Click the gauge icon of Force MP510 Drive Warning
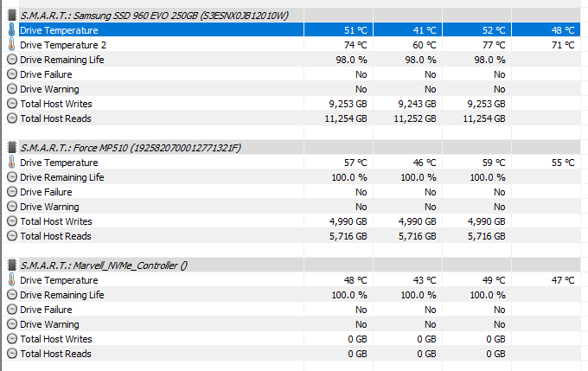Viewport: 588px width, 371px height. pyautogui.click(x=12, y=207)
